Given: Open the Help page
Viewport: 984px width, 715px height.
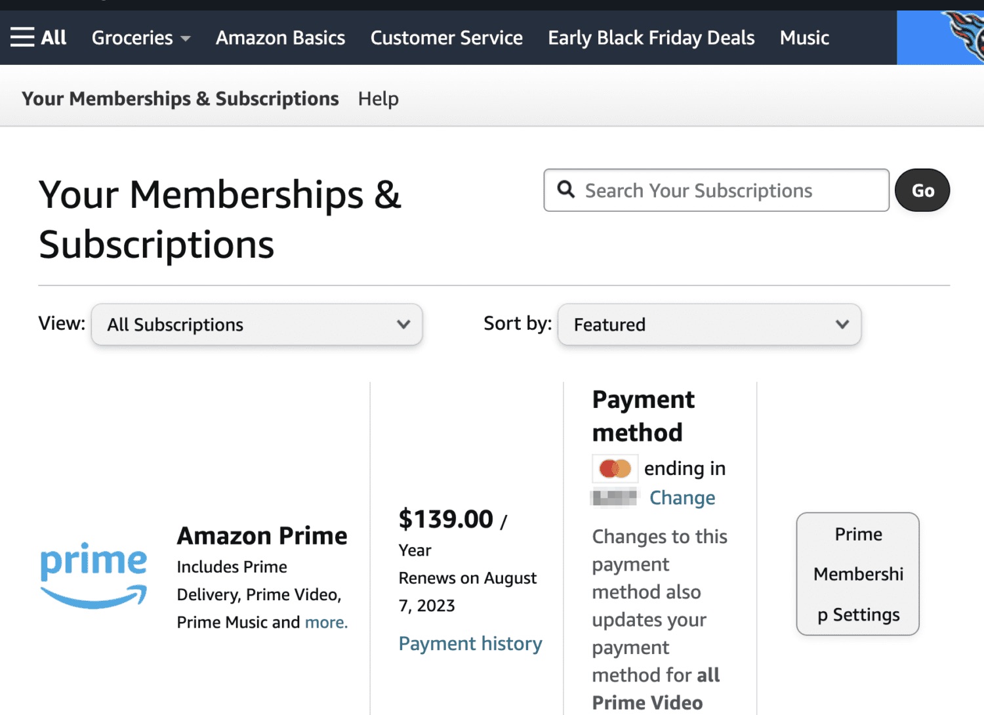Looking at the screenshot, I should coord(378,98).
